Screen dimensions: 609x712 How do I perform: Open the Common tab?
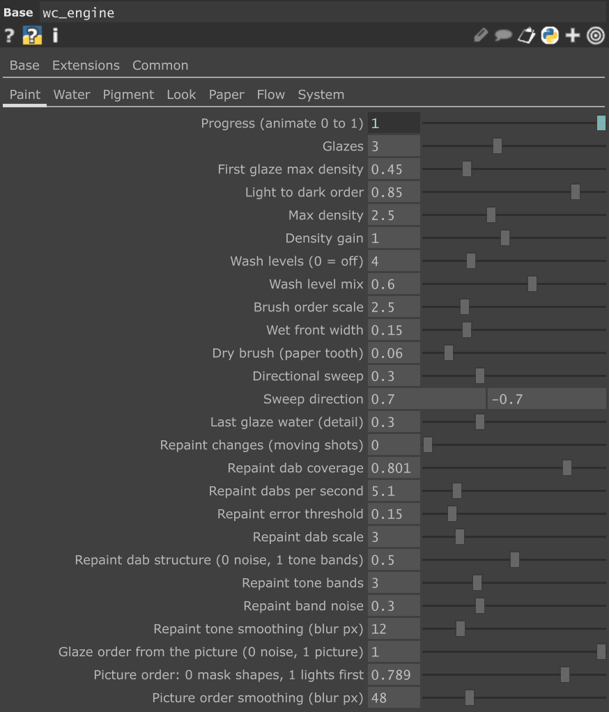coord(160,65)
